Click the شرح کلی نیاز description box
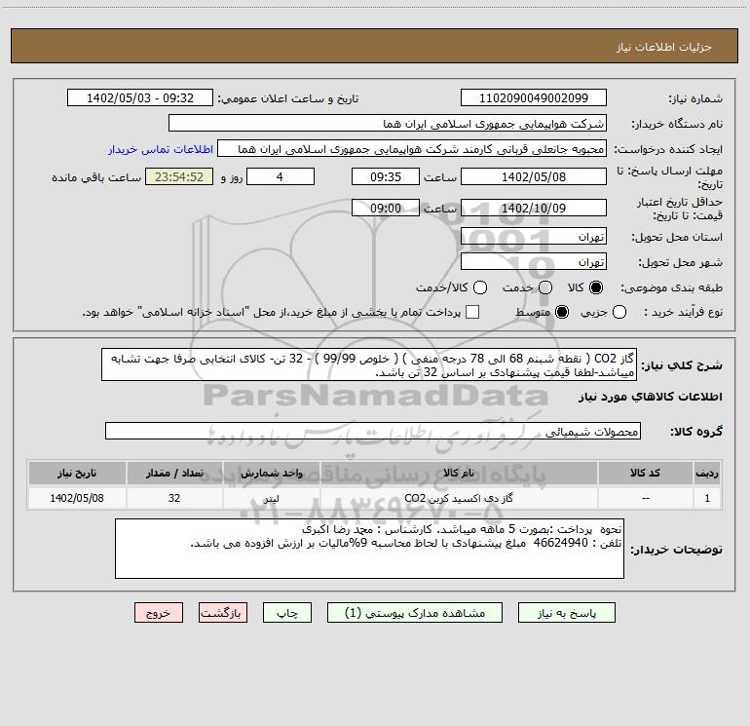The image size is (750, 726). tap(369, 364)
